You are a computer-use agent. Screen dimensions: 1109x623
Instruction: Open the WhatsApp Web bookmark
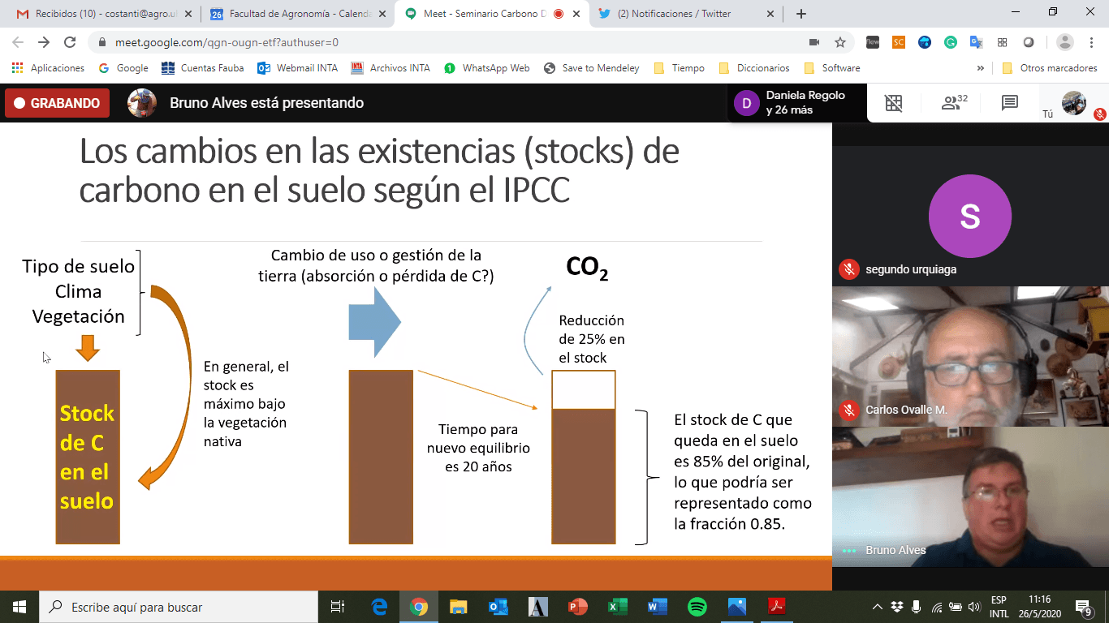pos(487,68)
